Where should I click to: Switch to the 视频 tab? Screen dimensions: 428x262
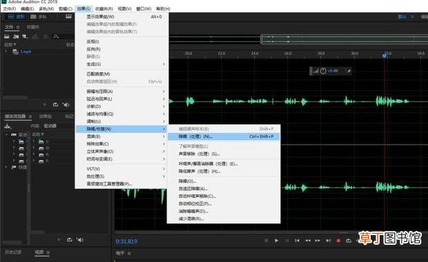39,252
